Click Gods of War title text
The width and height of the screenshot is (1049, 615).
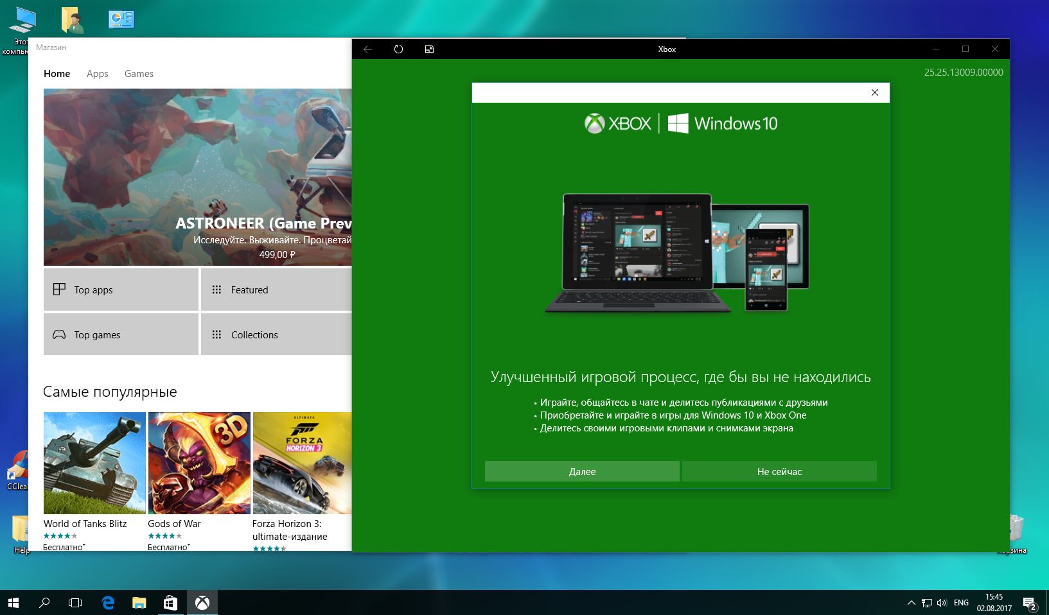tap(174, 523)
